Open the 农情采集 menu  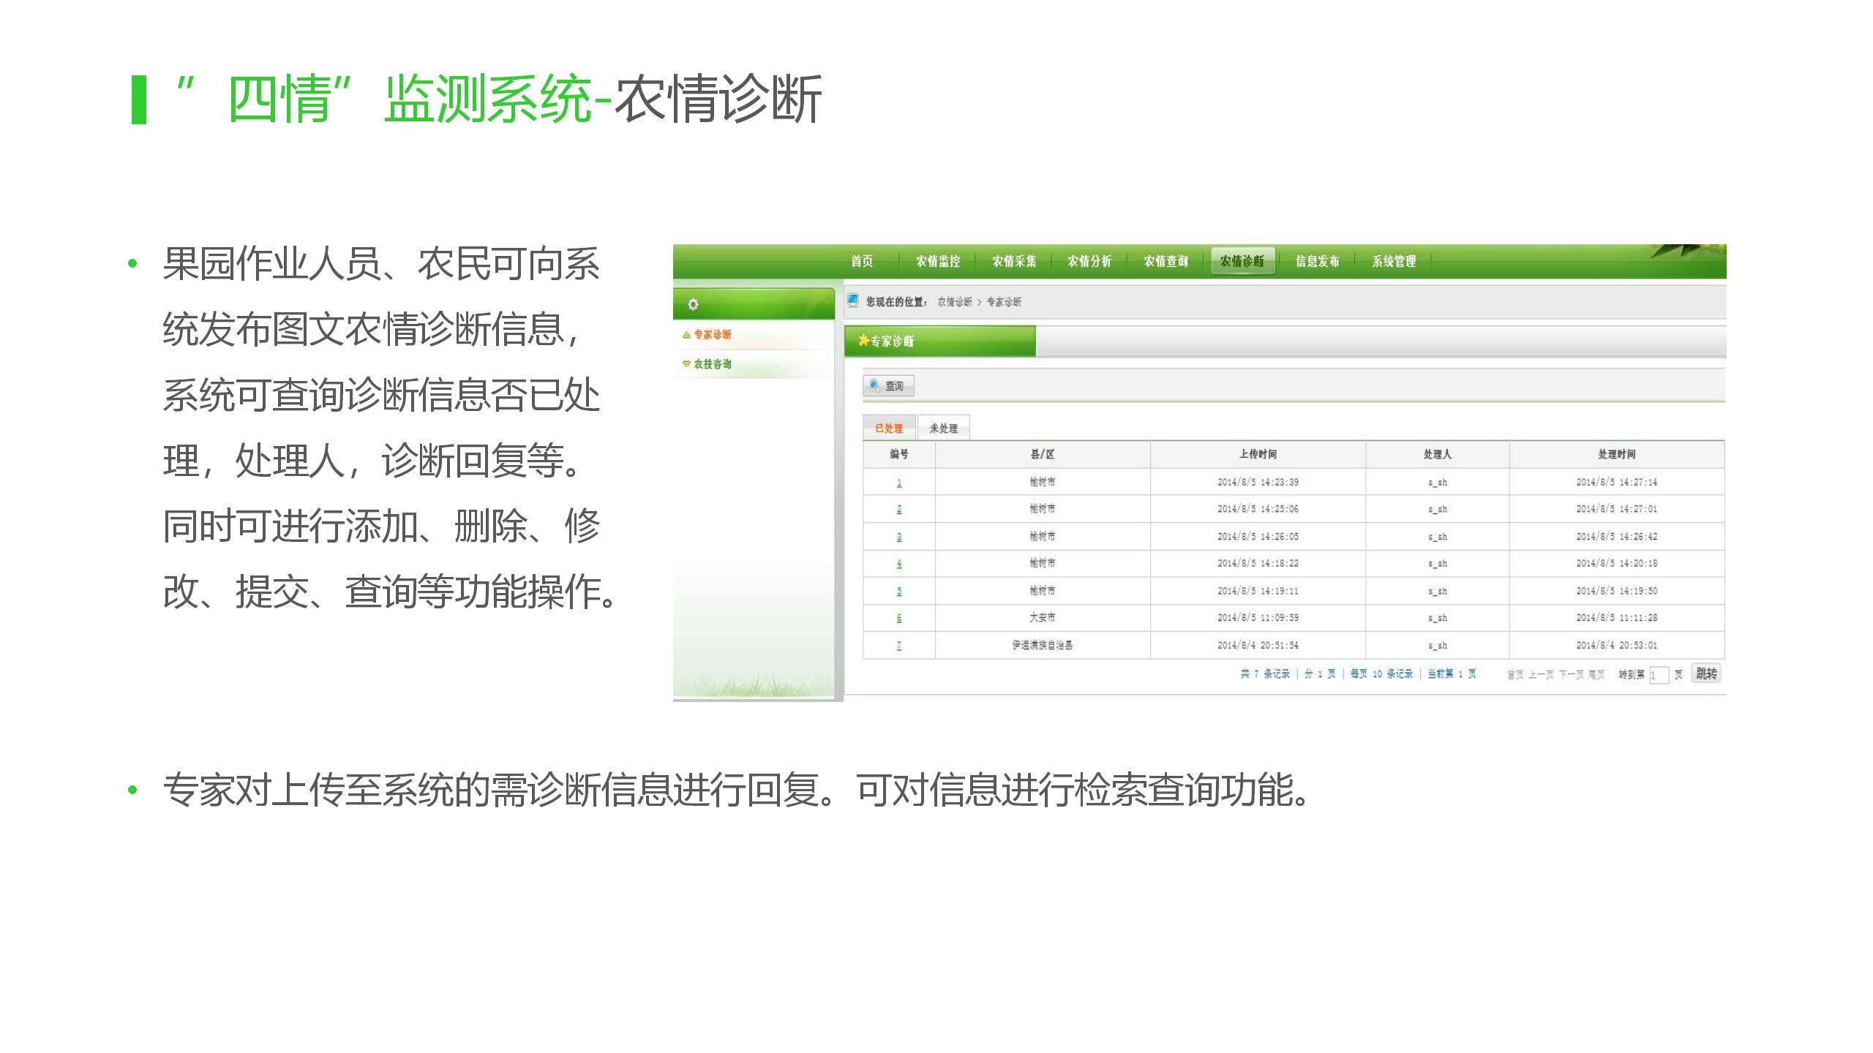tap(1014, 261)
